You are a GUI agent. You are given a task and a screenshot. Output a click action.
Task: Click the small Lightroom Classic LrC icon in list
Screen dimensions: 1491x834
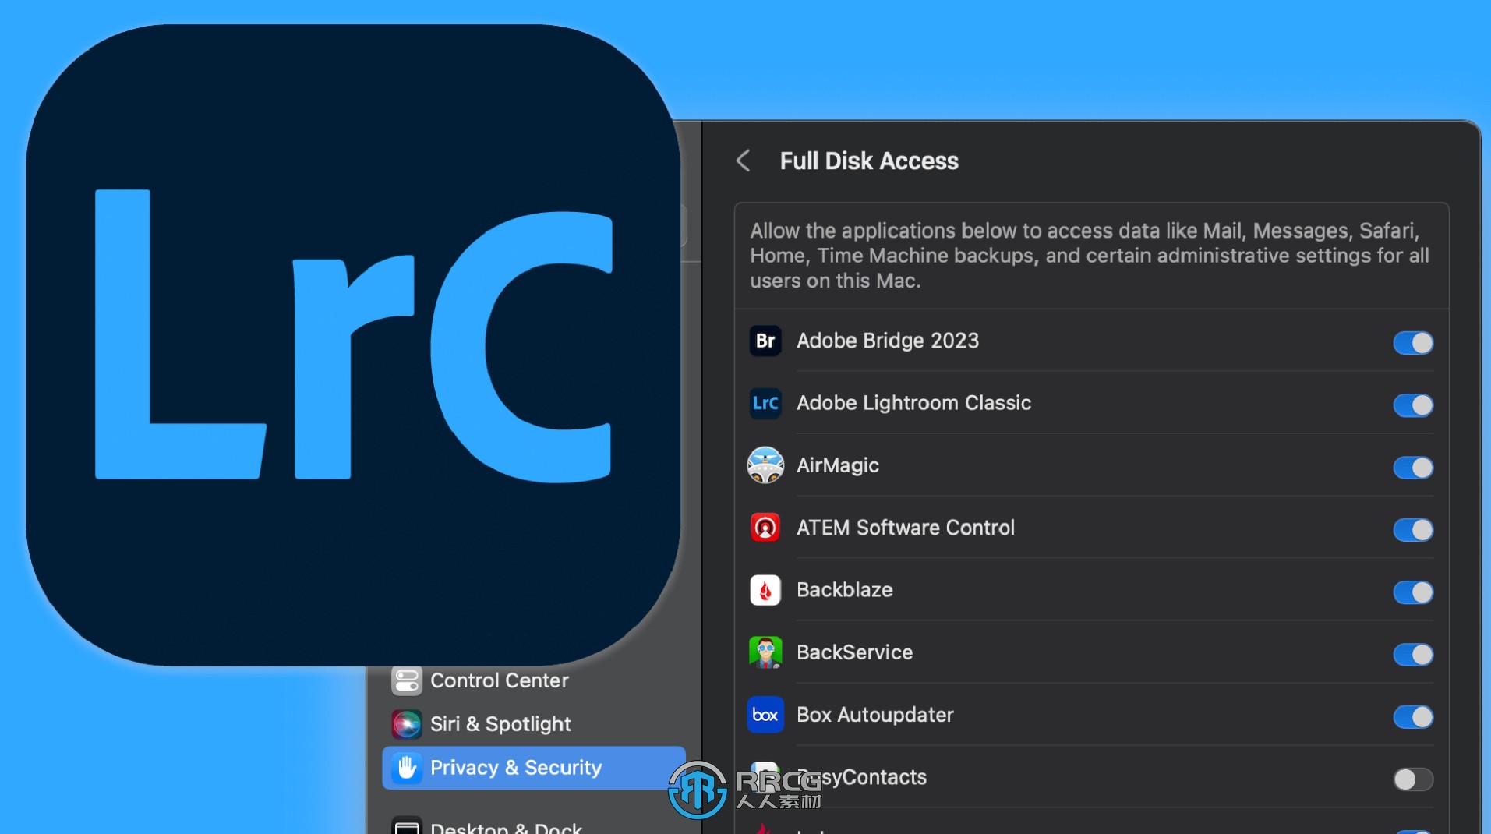tap(765, 403)
